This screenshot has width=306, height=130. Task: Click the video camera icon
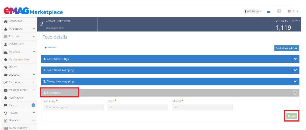268,12
